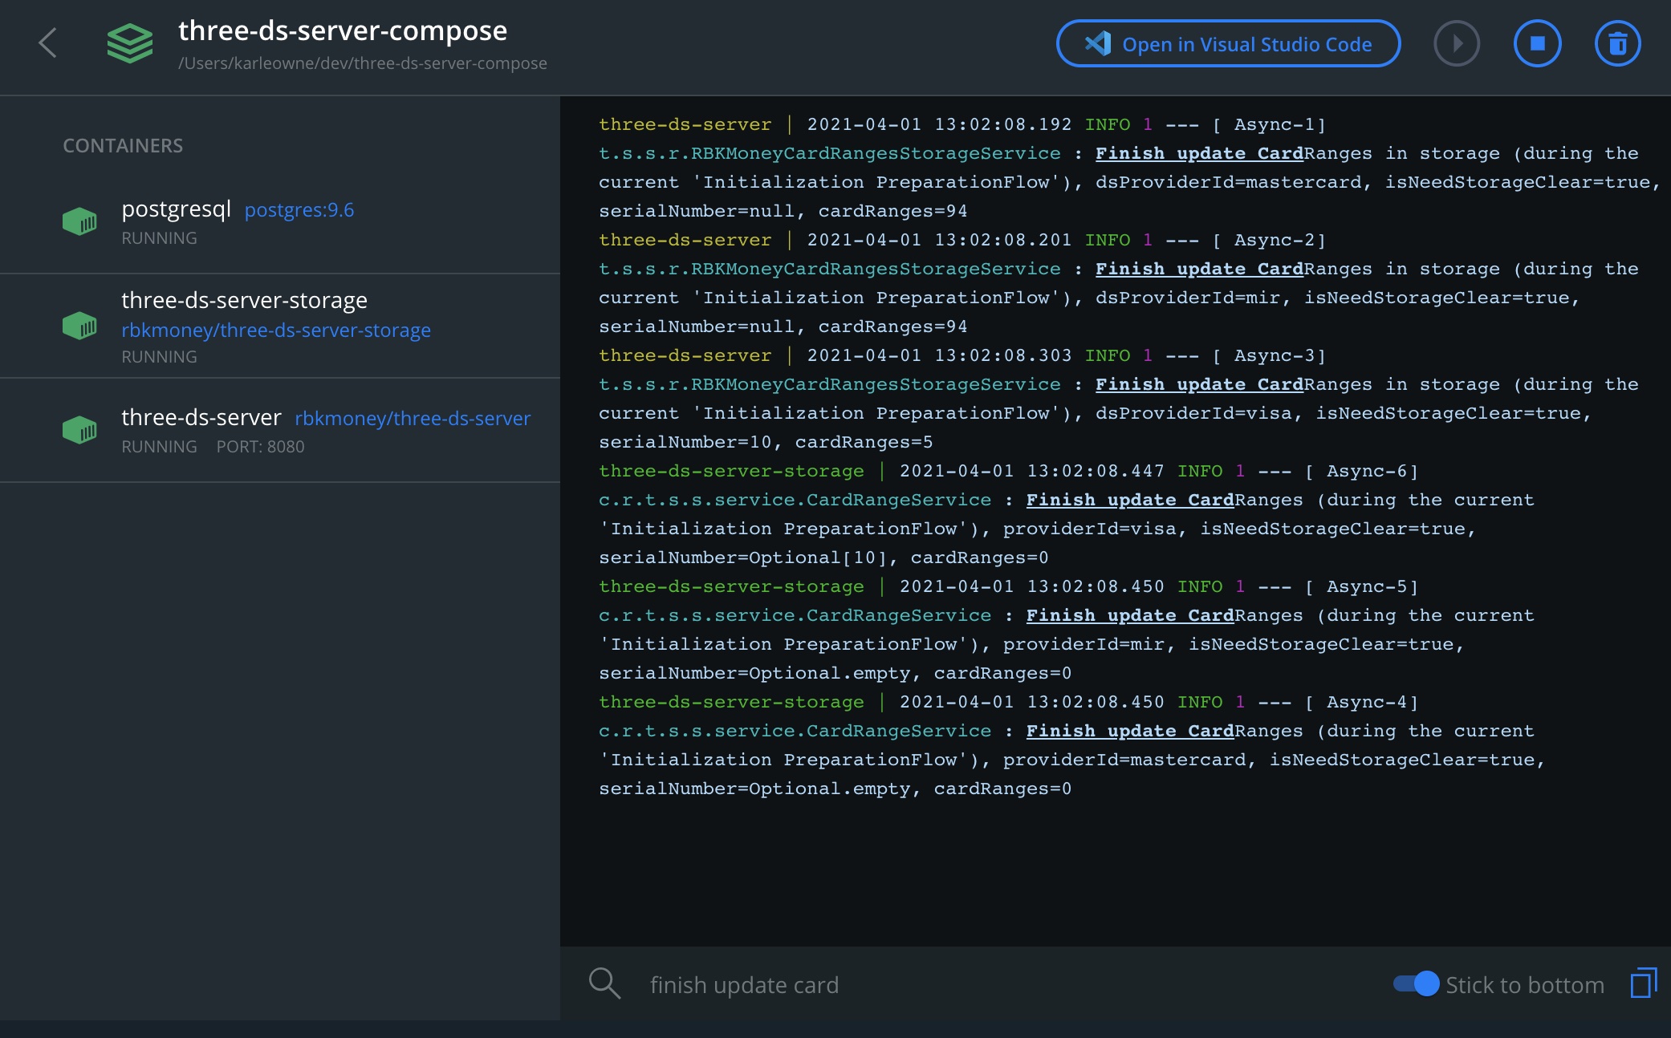The image size is (1671, 1038).
Task: Click the three-ds-server container cube icon
Action: 79,430
